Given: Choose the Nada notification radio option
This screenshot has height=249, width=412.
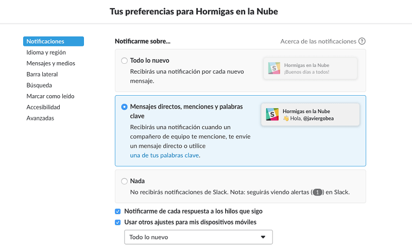Looking at the screenshot, I should coord(124,181).
